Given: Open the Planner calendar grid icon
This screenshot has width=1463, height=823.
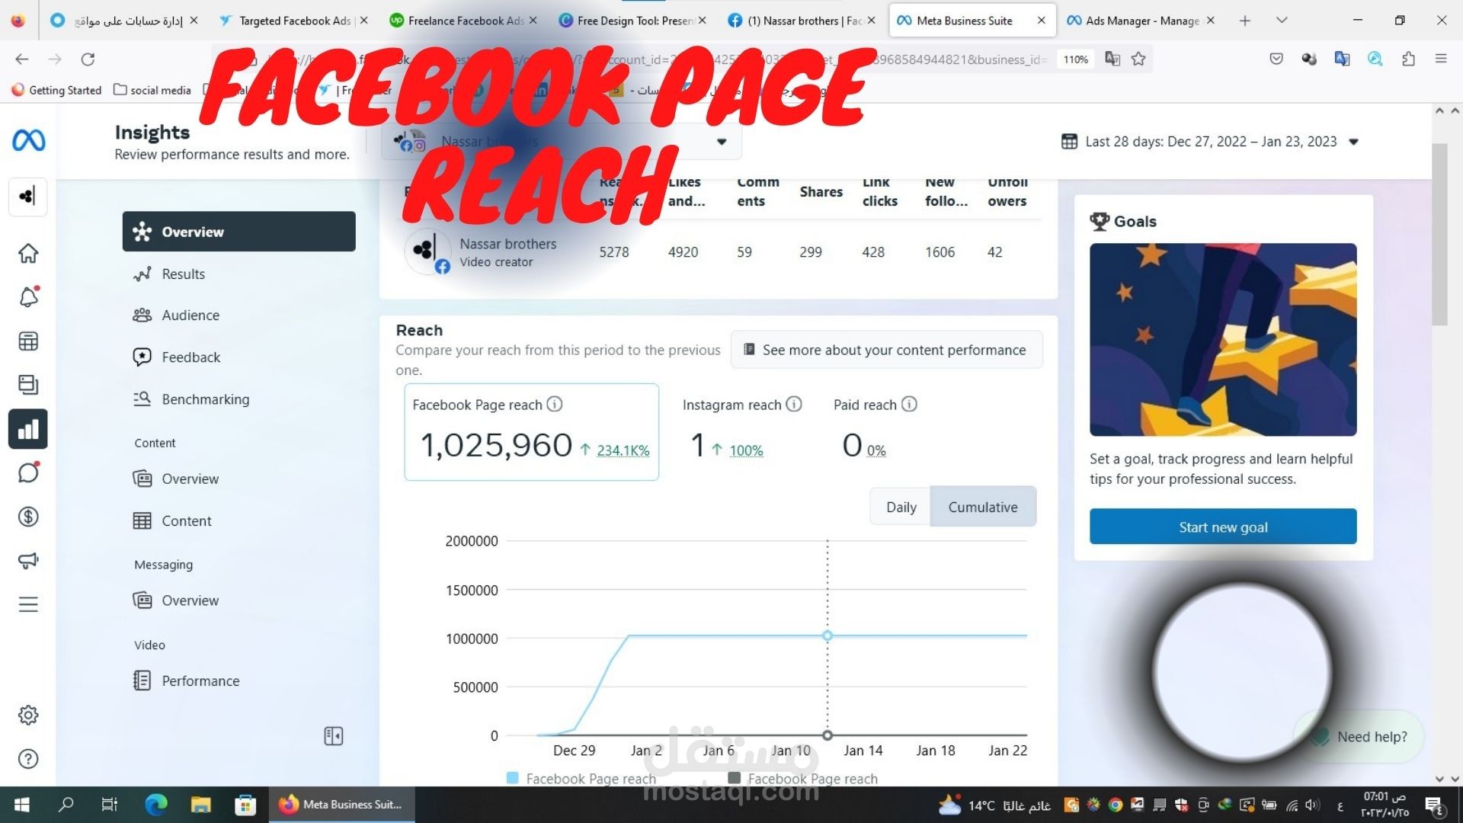Looking at the screenshot, I should (28, 341).
